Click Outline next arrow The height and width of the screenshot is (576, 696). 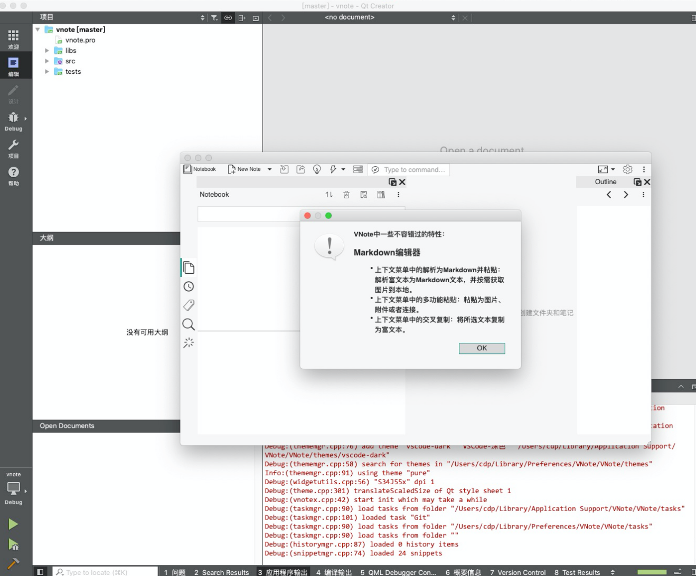tap(626, 195)
